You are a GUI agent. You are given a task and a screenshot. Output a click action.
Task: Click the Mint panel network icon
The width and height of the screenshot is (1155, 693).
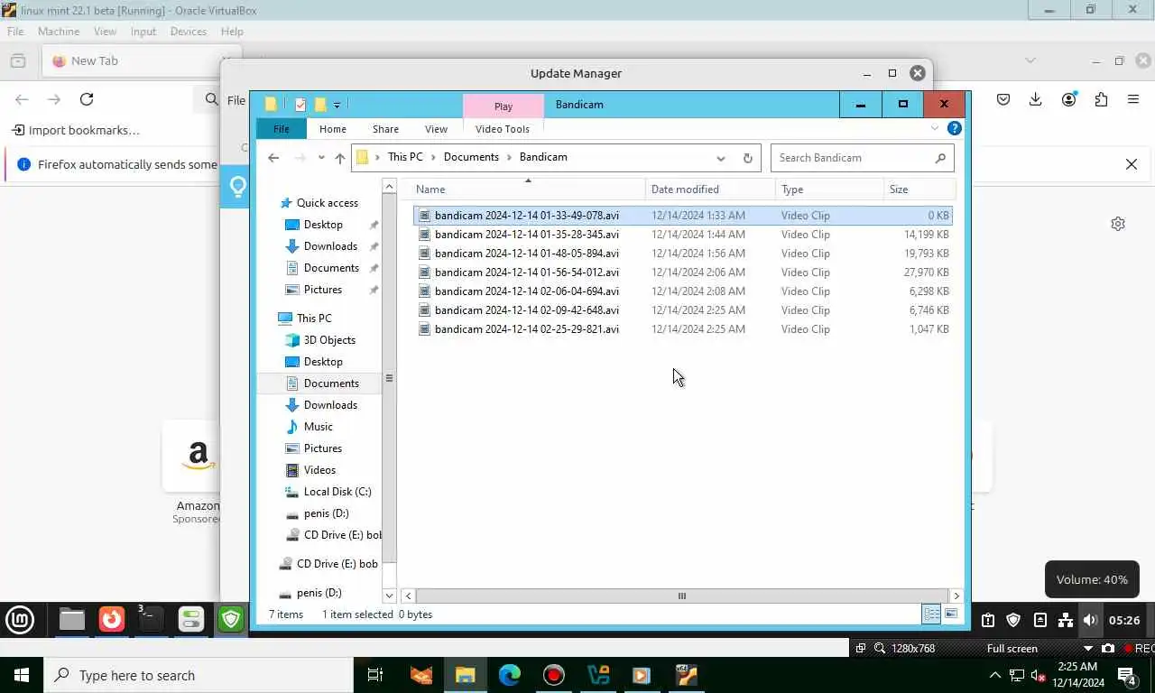coord(1066,620)
